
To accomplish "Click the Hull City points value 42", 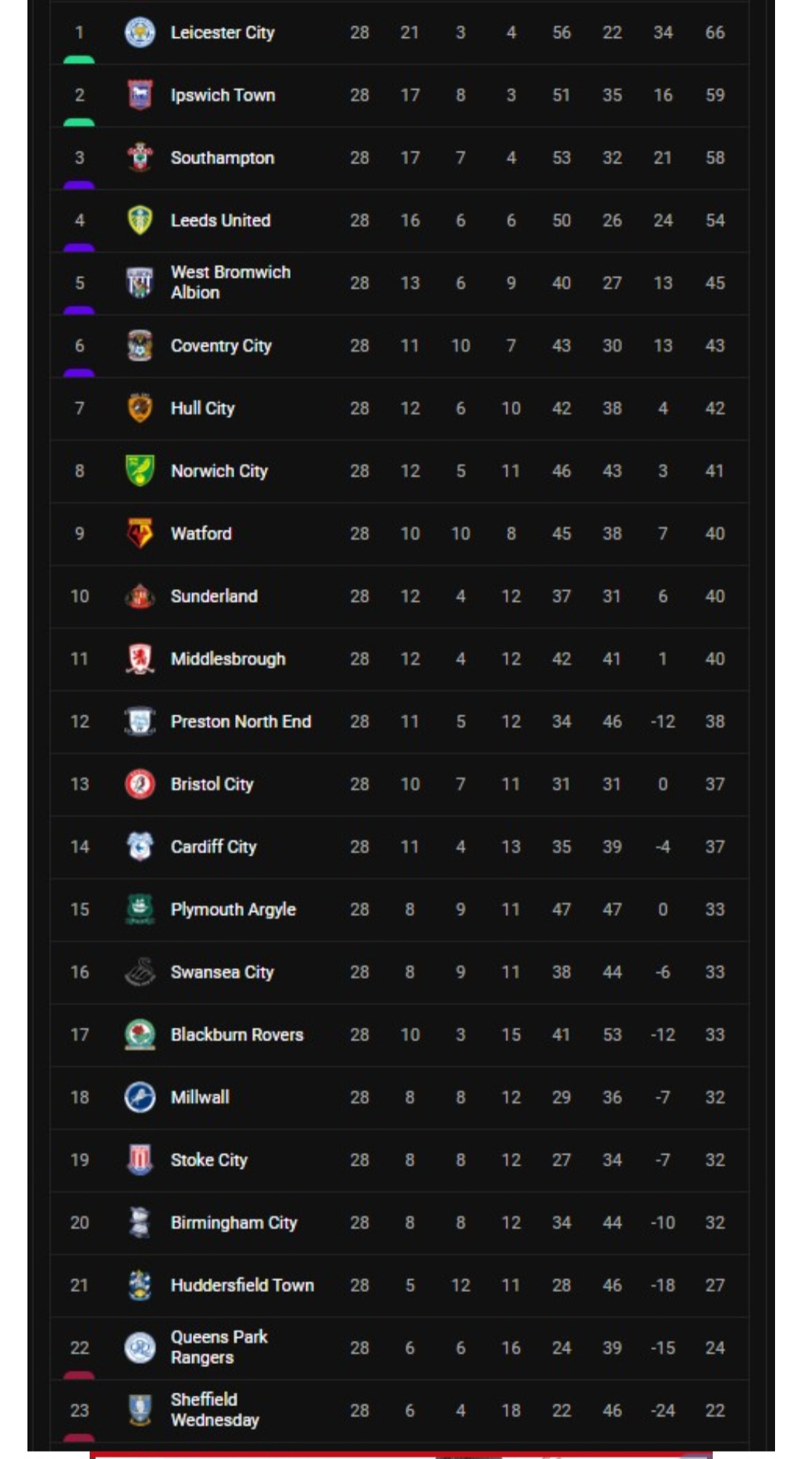I will pyautogui.click(x=714, y=409).
